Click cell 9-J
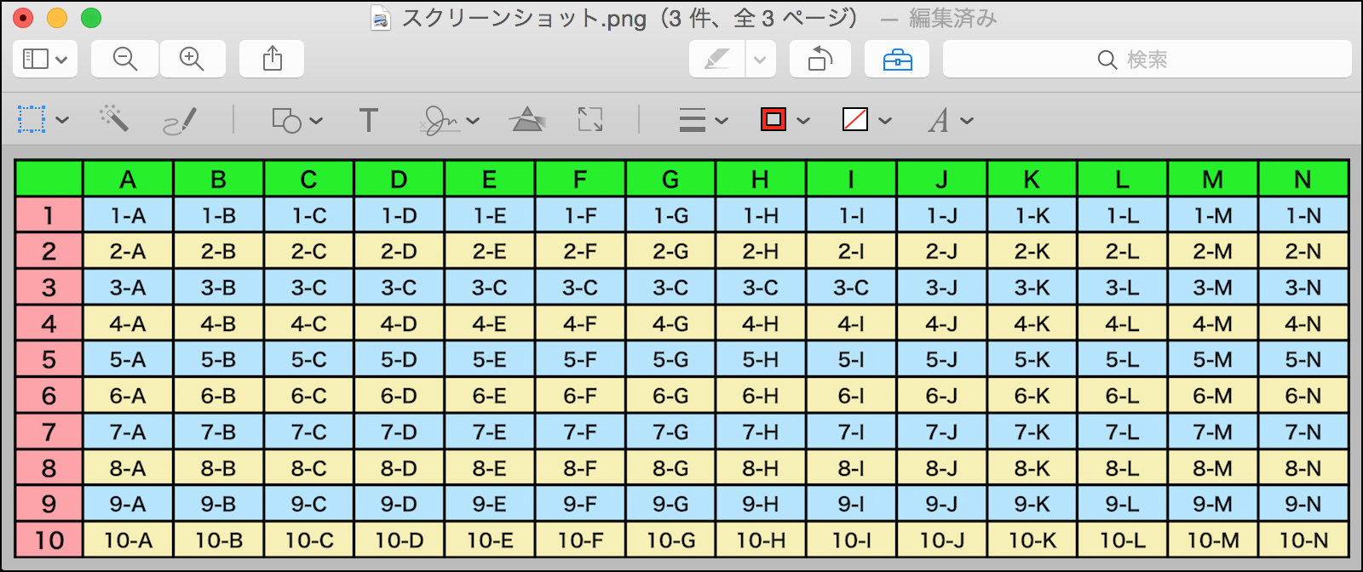The image size is (1363, 572). pos(941,504)
